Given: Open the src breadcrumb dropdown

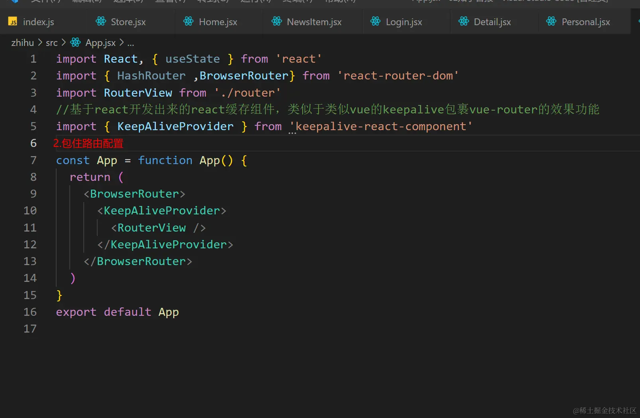Looking at the screenshot, I should 52,42.
